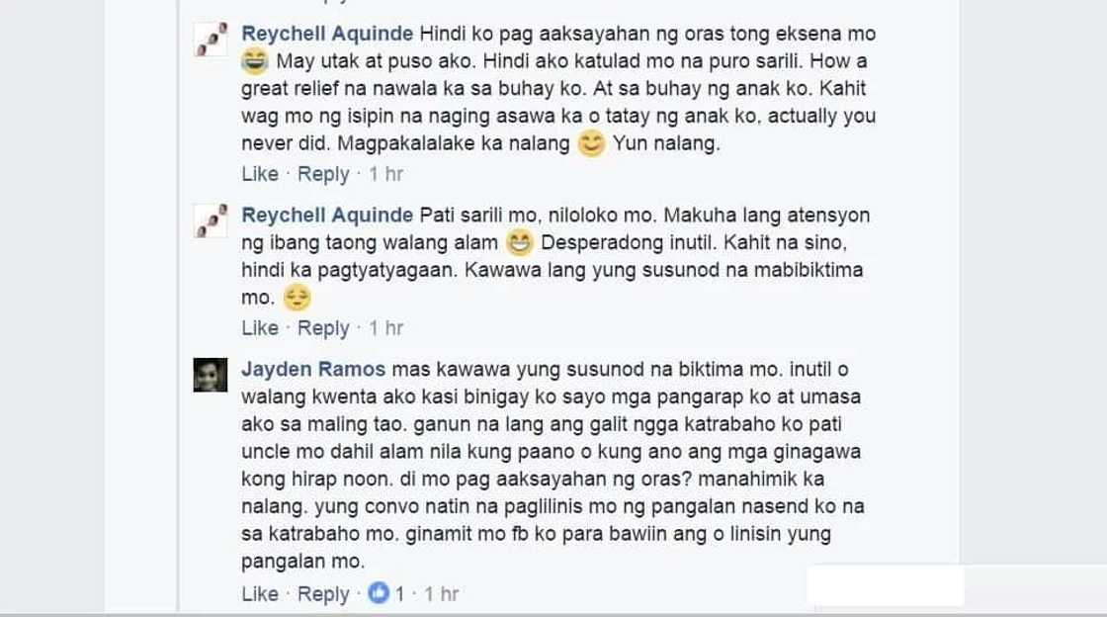Image resolution: width=1107 pixels, height=617 pixels.
Task: Click Reychell Aquinde's avatar on second comment
Action: [x=211, y=220]
